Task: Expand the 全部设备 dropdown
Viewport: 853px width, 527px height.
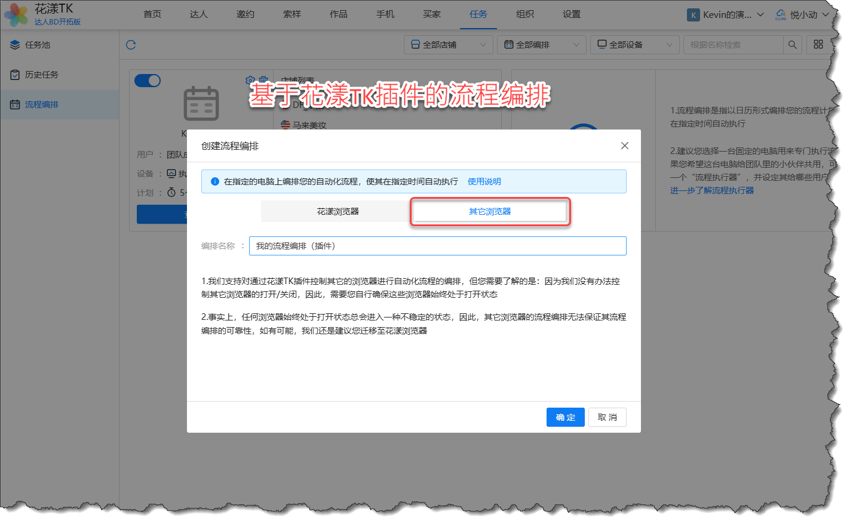Action: point(634,45)
